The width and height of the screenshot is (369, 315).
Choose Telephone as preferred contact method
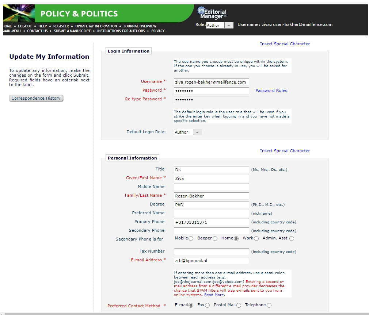(269, 305)
